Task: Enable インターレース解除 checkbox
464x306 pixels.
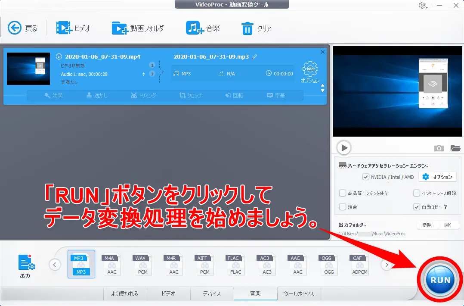Action: tap(416, 193)
